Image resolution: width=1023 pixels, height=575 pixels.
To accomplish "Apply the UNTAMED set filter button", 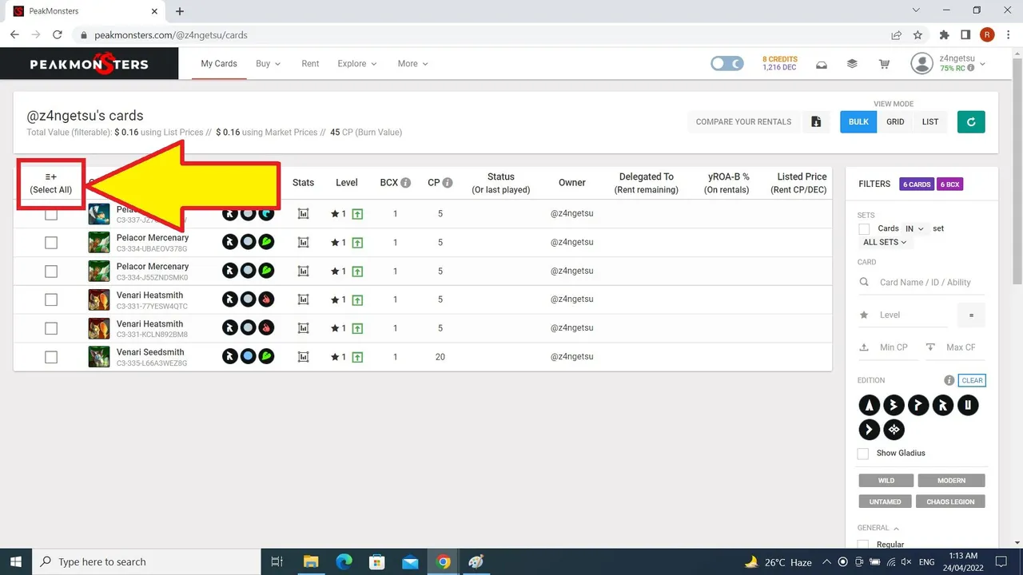I will [885, 502].
